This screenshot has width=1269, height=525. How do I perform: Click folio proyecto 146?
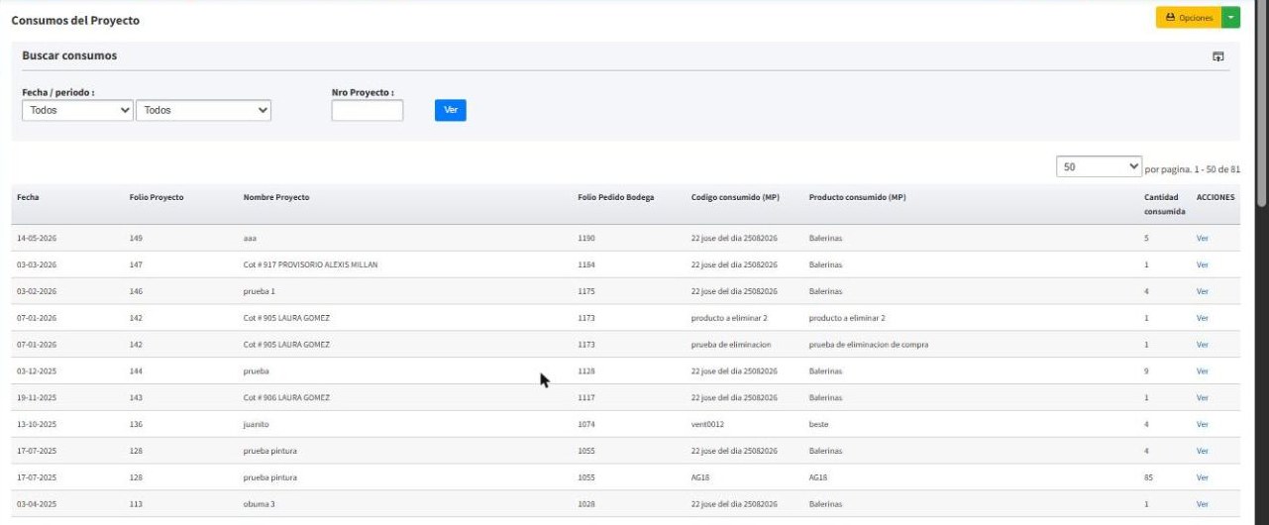pyautogui.click(x=136, y=291)
